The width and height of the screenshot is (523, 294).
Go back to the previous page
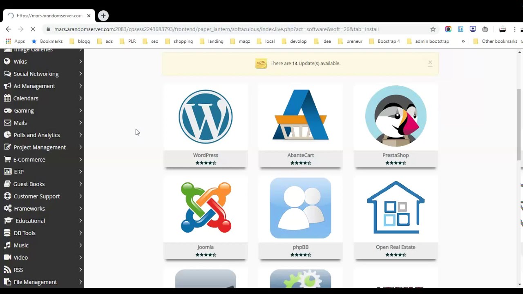8,29
